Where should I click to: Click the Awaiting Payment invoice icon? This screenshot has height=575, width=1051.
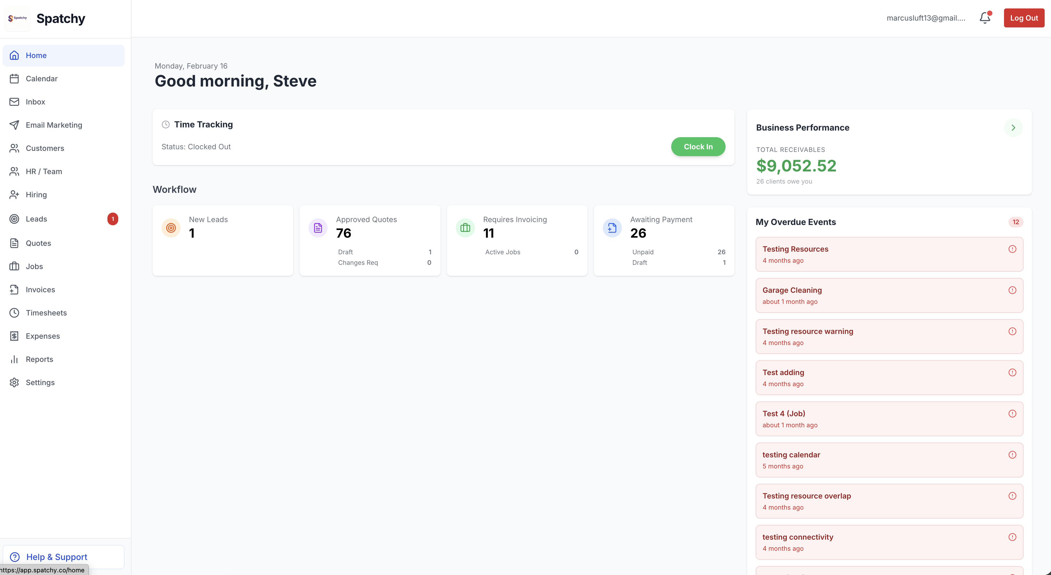[612, 228]
